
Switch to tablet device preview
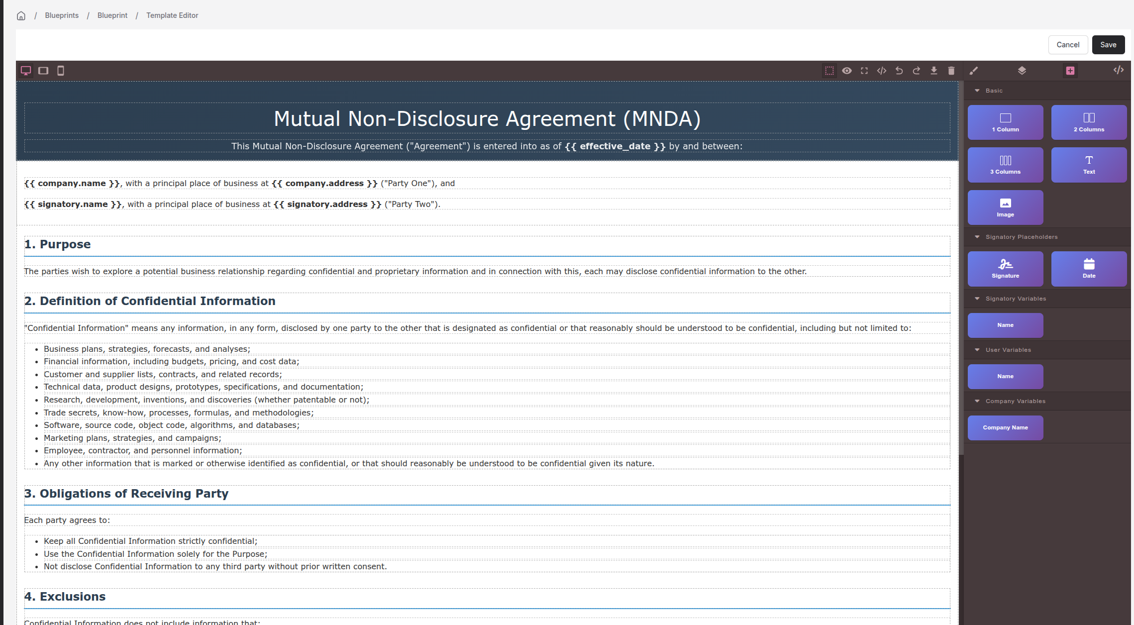click(43, 71)
